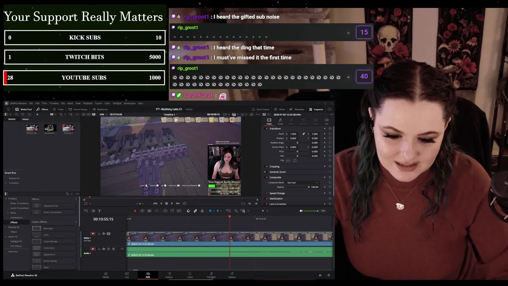Open the Timeline menu
Viewport: 508px width, 286px height.
54,103
